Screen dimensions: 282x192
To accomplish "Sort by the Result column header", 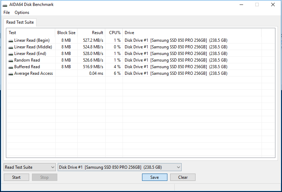I will click(91, 33).
